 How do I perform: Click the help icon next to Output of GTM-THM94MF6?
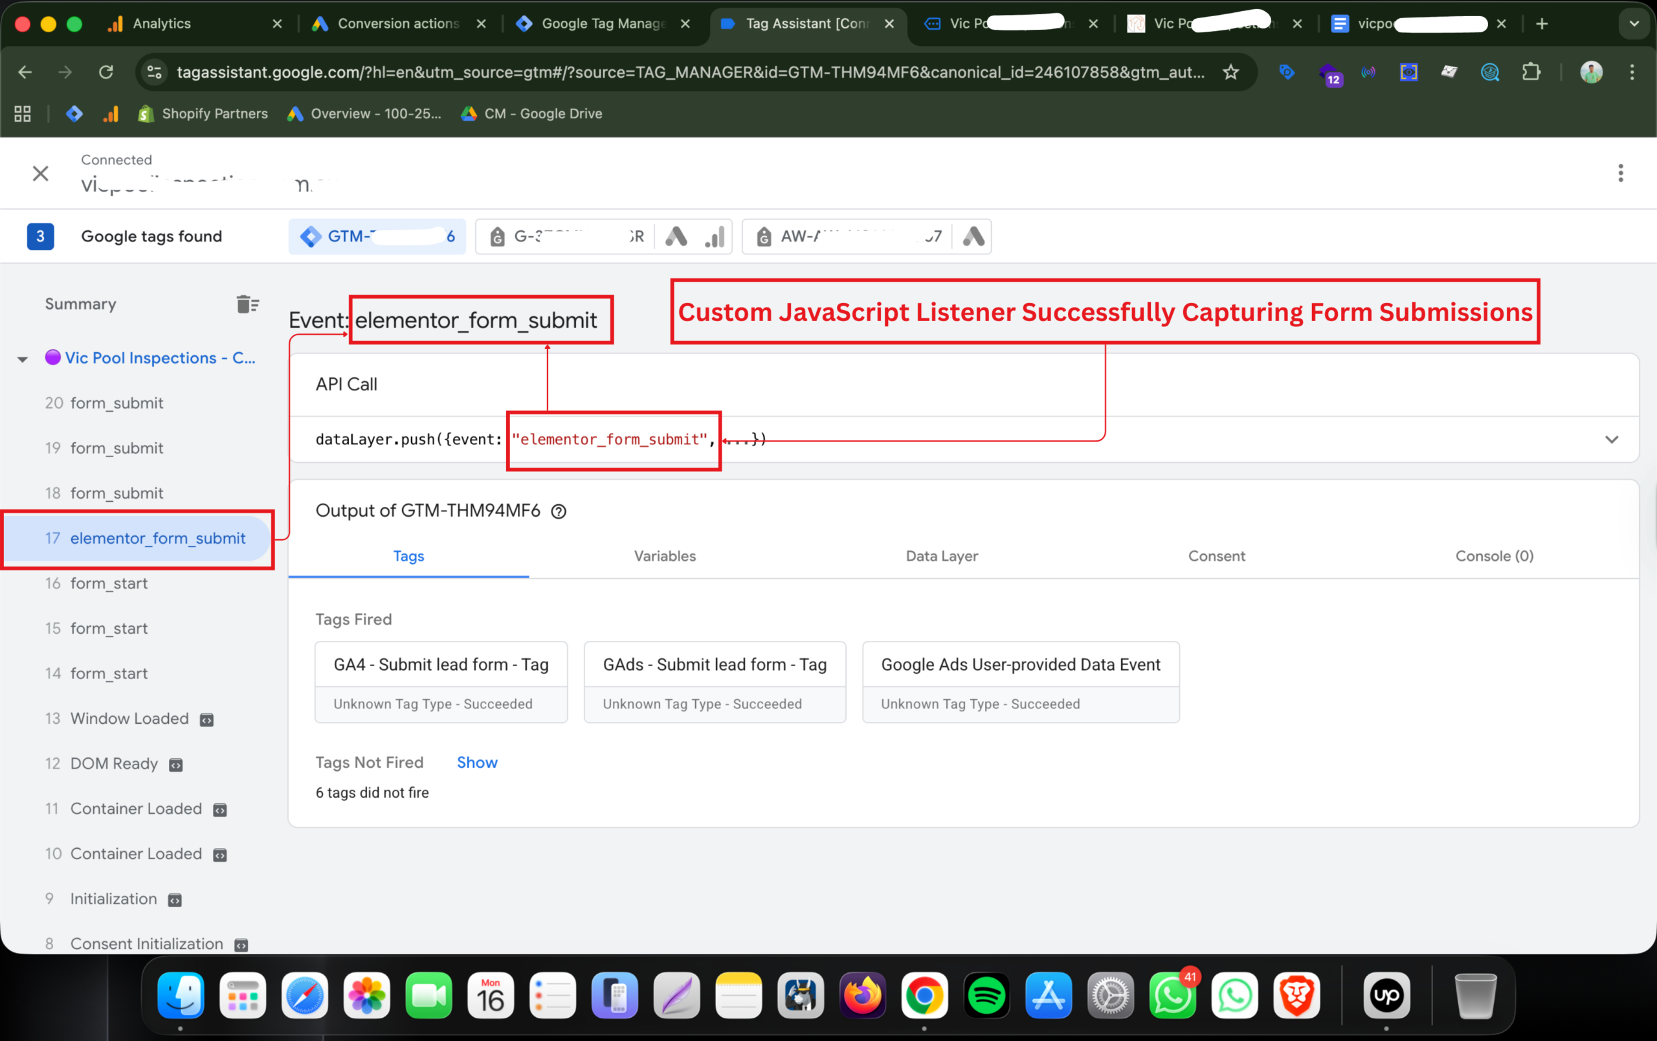559,511
